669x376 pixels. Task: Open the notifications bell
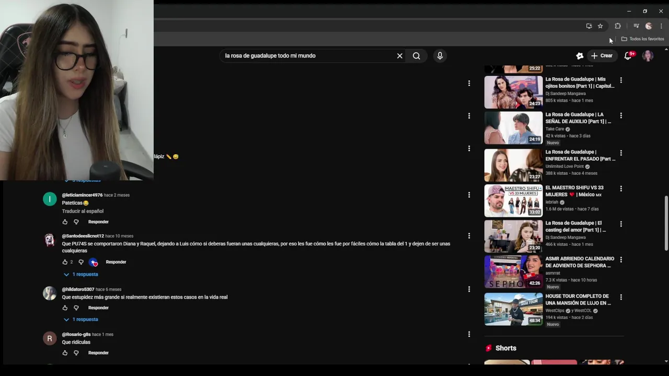[628, 56]
